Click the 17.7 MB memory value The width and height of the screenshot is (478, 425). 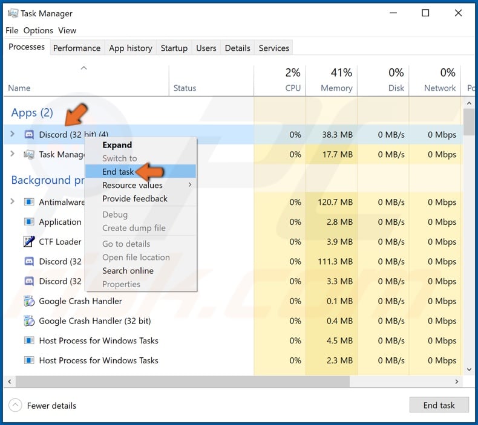pos(337,154)
